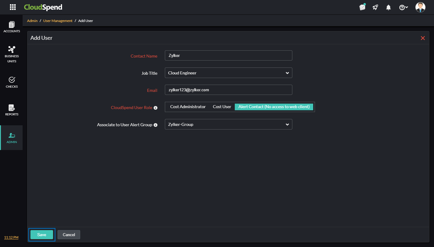The width and height of the screenshot is (434, 247).
Task: Cancel adding the user
Action: coord(69,234)
